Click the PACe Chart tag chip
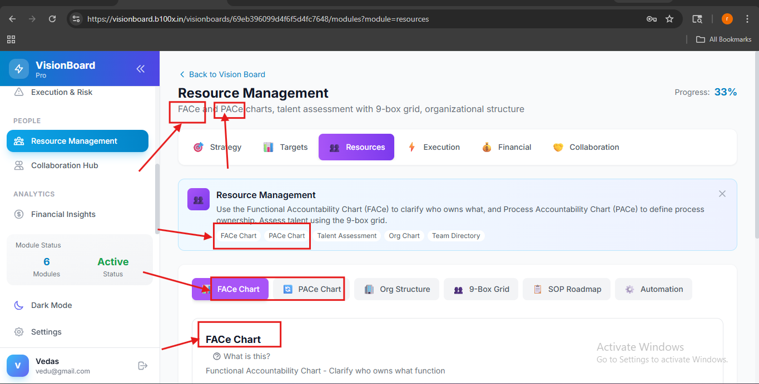This screenshot has height=384, width=759. click(287, 236)
